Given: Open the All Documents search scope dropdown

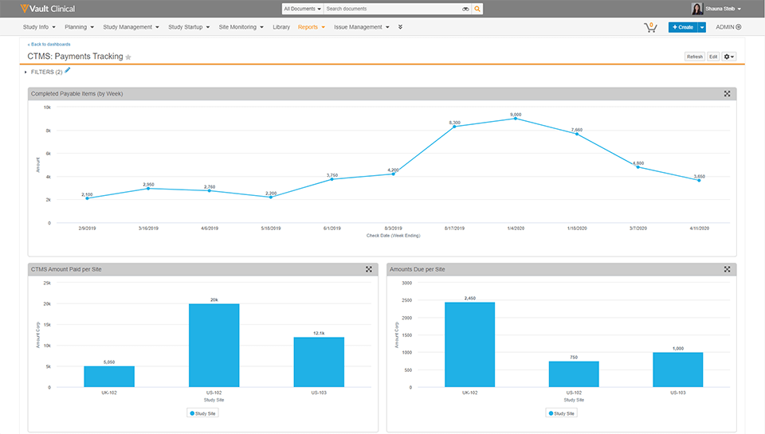Looking at the screenshot, I should [x=302, y=9].
